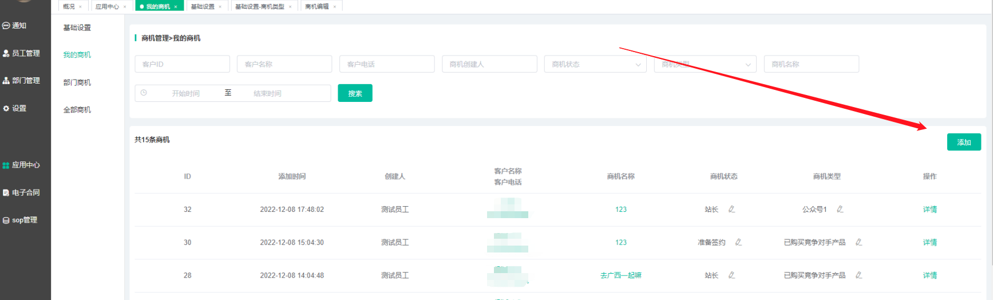Open 通知 in the dark sidebar

pyautogui.click(x=14, y=26)
